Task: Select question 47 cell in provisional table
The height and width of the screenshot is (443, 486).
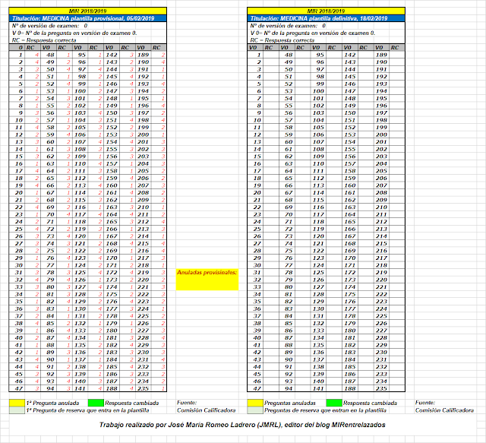Action: coord(17,388)
